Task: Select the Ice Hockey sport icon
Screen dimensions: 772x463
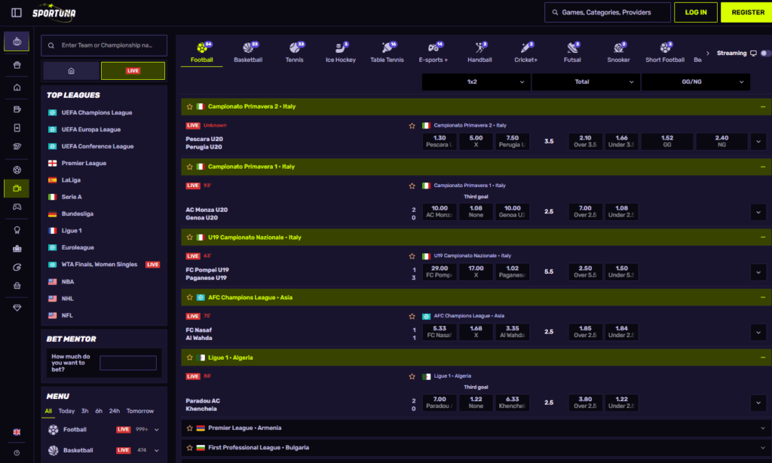Action: 340,52
